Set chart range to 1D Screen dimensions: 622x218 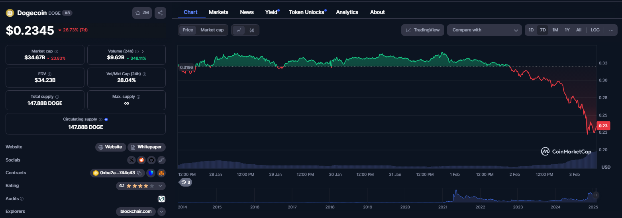coord(531,30)
